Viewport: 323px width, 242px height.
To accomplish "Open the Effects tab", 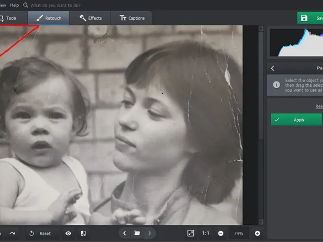I will pos(90,18).
